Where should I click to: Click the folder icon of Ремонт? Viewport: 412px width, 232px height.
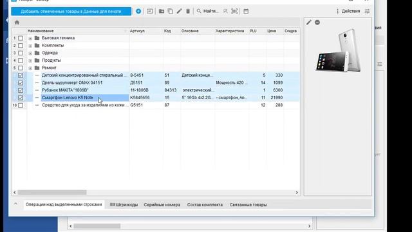tap(37, 68)
